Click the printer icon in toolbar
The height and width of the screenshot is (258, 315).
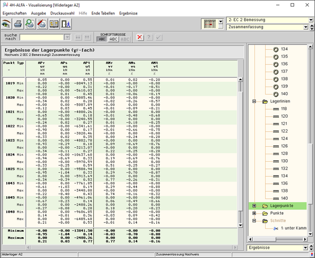pyautogui.click(x=18, y=24)
